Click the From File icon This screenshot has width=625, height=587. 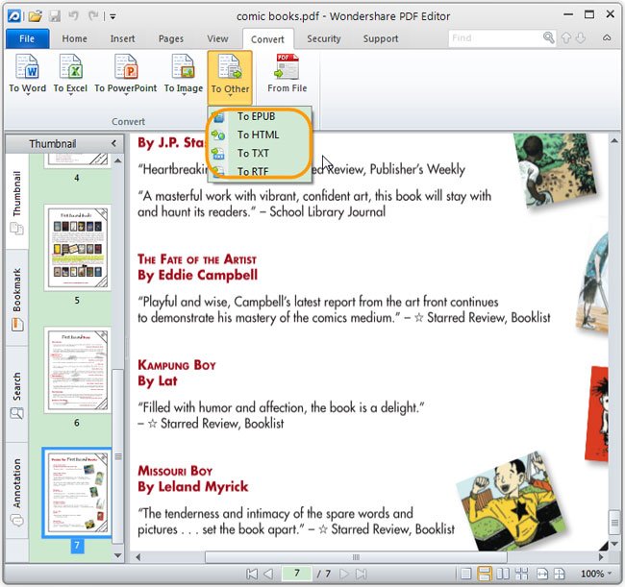(287, 73)
